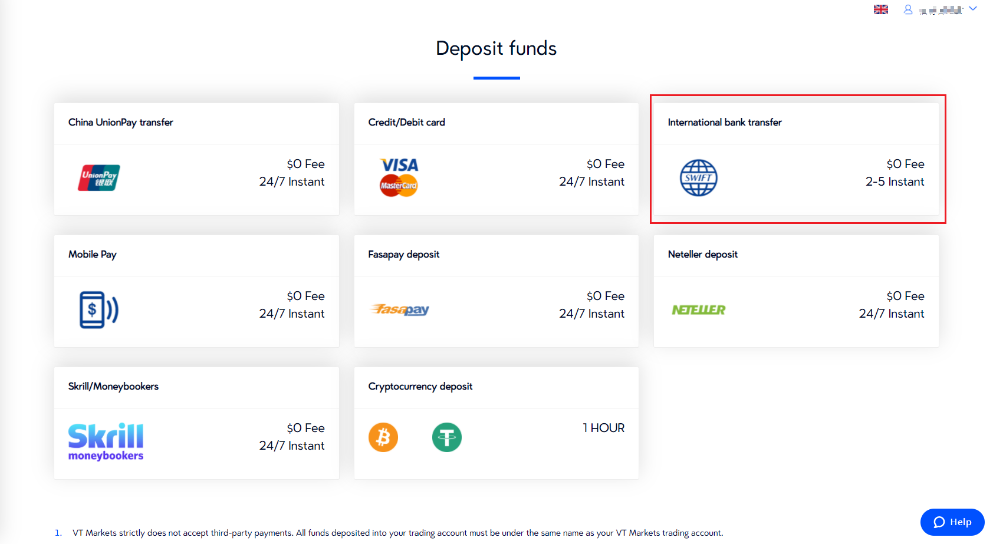
Task: Open China UnionPay transfer card header
Action: pyautogui.click(x=121, y=122)
